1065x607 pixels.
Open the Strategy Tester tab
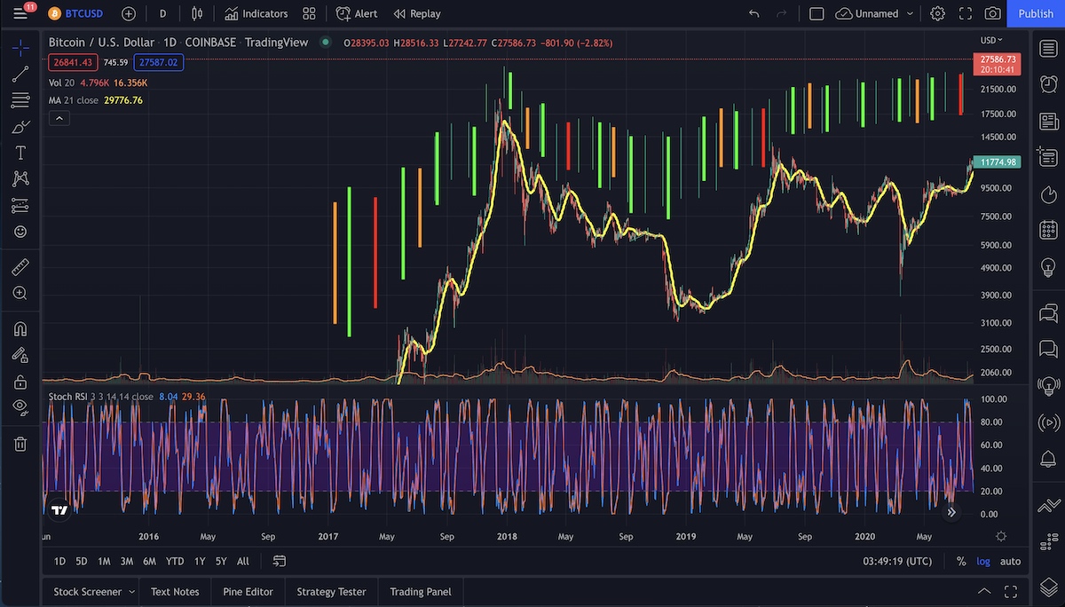coord(331,592)
